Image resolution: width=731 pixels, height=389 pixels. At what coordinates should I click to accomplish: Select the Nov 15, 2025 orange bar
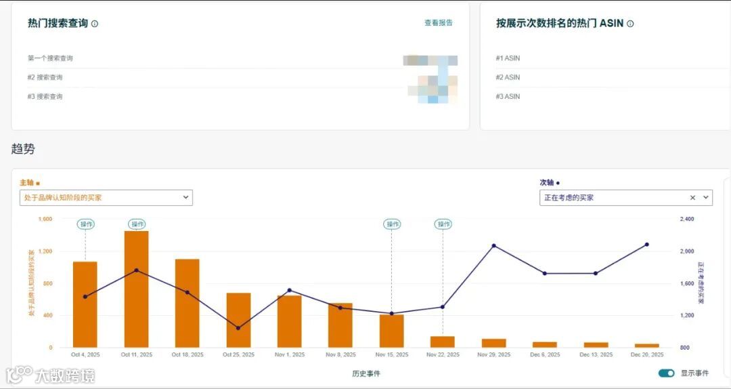coord(392,331)
